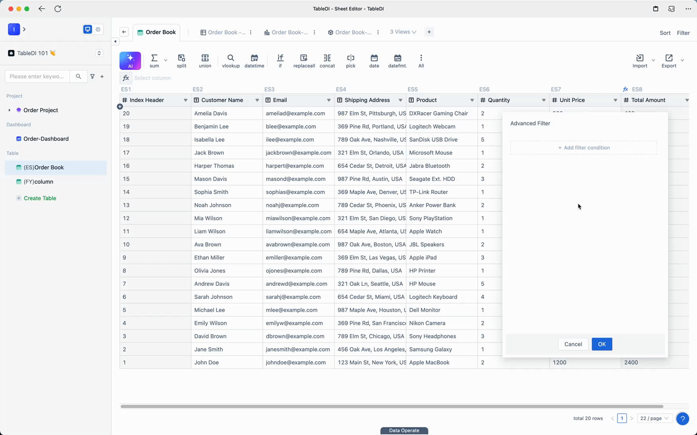Image resolution: width=697 pixels, height=435 pixels.
Task: Click the Sort button
Action: [665, 33]
